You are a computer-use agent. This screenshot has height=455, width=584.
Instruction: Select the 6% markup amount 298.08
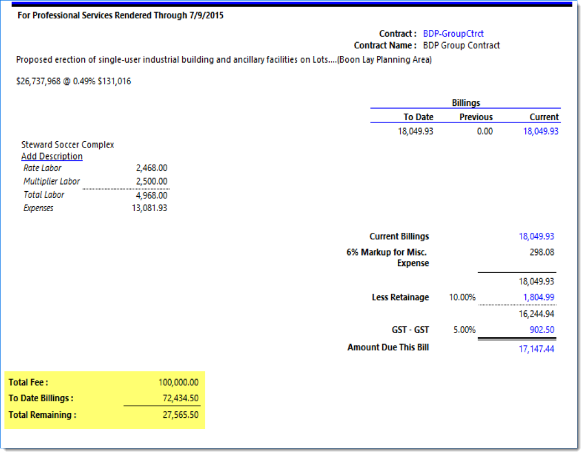[x=541, y=252]
